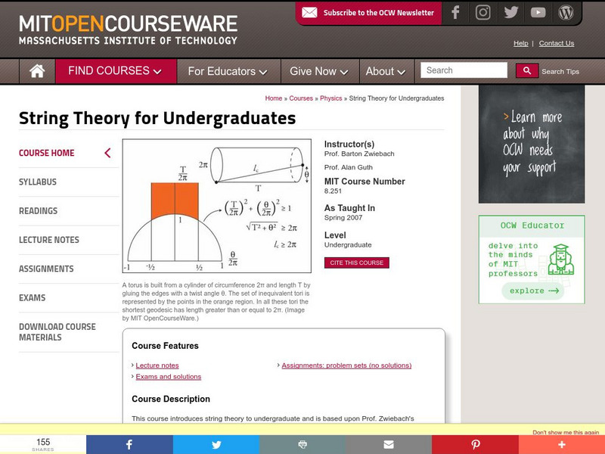Click the torus diagram course image
This screenshot has width=605, height=454.
[216, 207]
